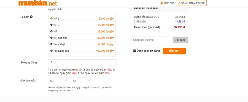Focus the Nhập mã thưởng input field
Viewport: 248px width, 102px height.
[152, 40]
